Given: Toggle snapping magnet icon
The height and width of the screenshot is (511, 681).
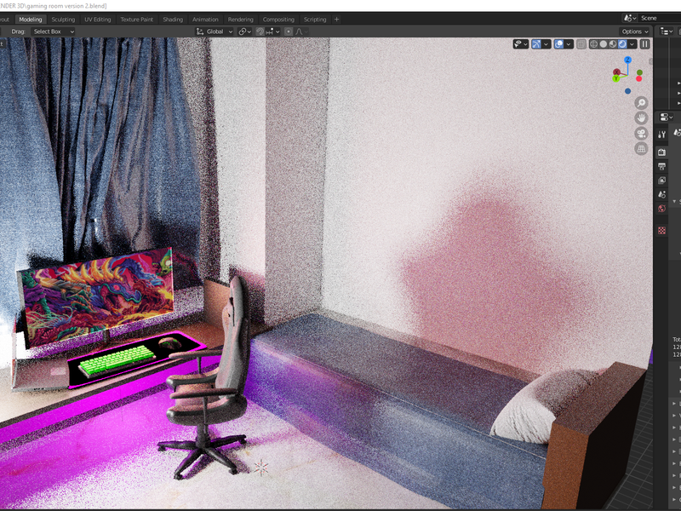Looking at the screenshot, I should [x=260, y=32].
